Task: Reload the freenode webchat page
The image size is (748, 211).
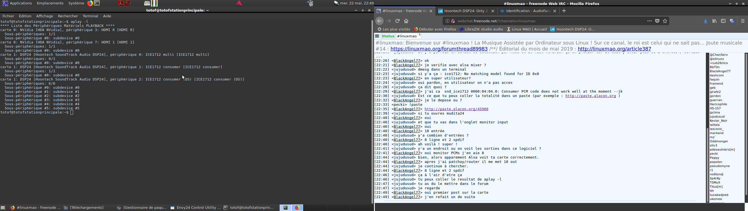Action: [398, 21]
